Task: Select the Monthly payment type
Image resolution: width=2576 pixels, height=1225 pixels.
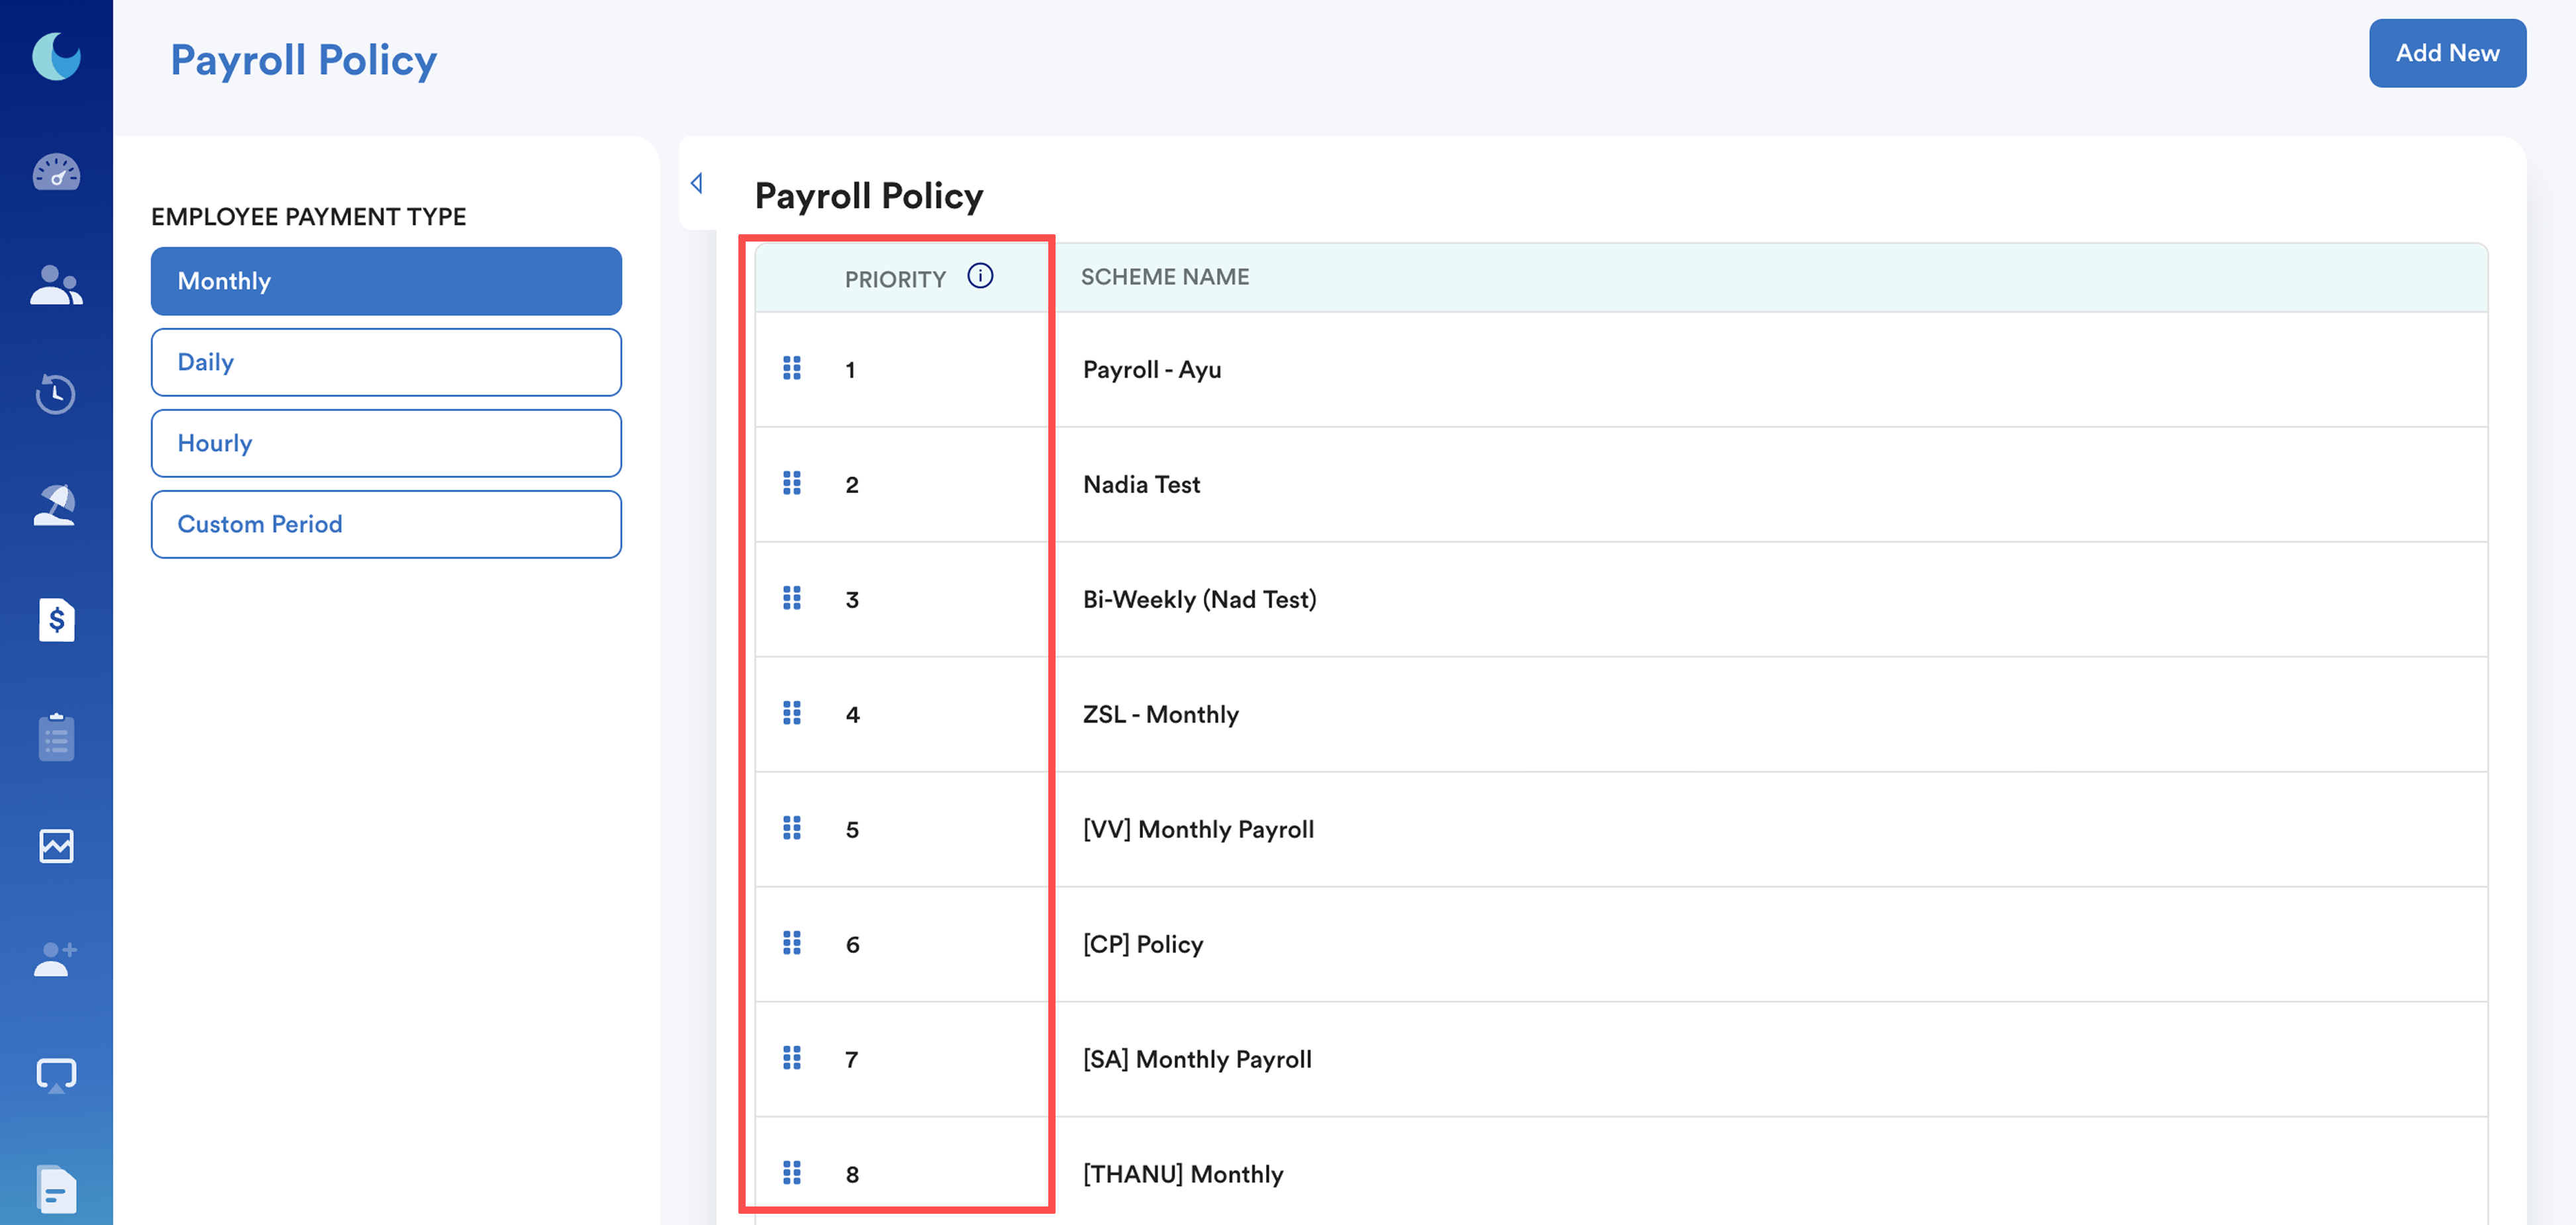Action: (386, 281)
